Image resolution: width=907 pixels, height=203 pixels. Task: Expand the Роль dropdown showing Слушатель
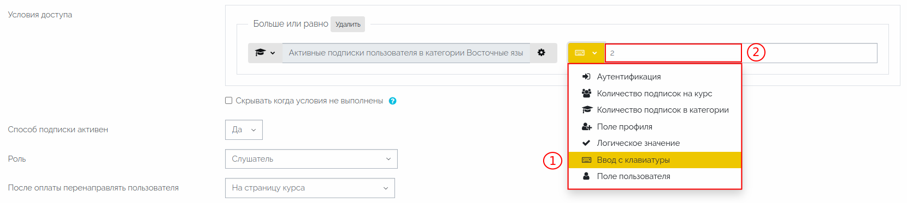[311, 159]
